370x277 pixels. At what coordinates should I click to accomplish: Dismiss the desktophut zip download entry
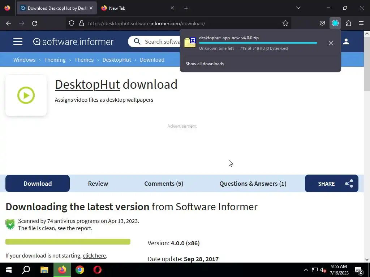pos(331,43)
